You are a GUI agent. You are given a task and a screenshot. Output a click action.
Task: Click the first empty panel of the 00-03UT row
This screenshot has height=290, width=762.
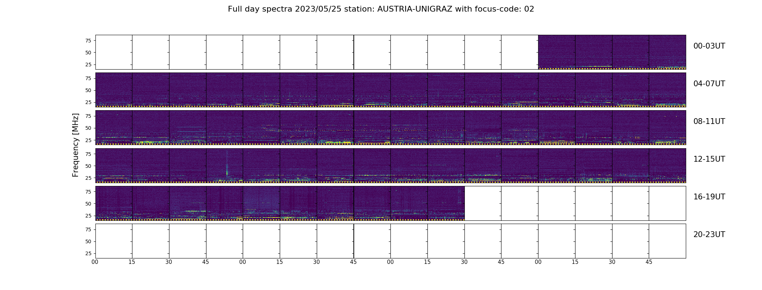pos(114,52)
